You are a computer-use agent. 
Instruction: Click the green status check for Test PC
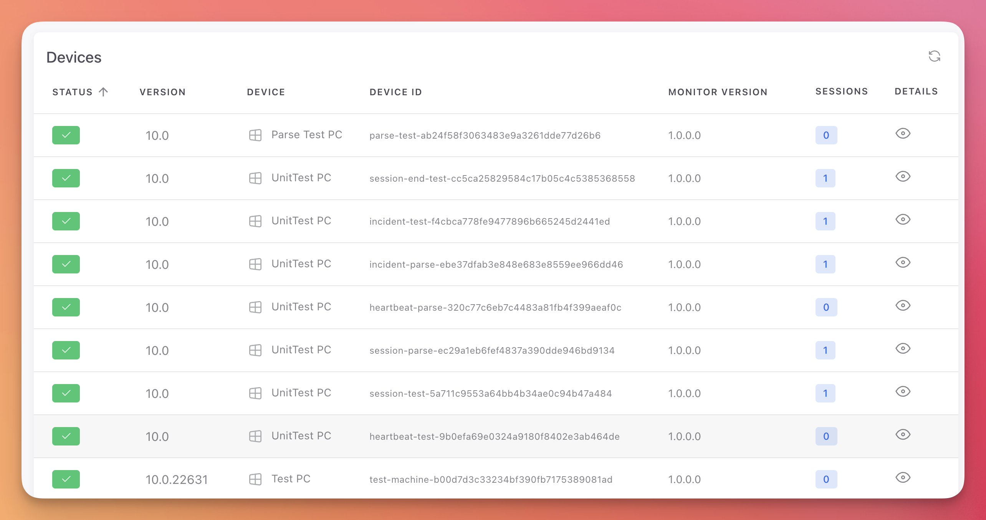click(66, 479)
